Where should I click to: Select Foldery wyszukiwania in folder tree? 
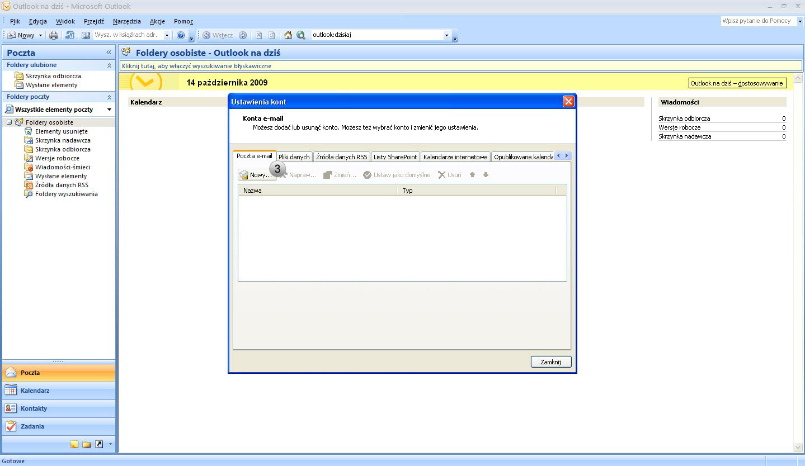coord(66,194)
